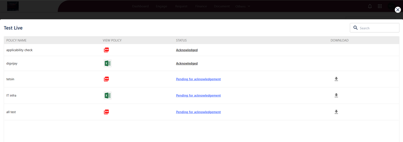
Task: Open Excel file for digvijay policy
Action: tap(107, 63)
